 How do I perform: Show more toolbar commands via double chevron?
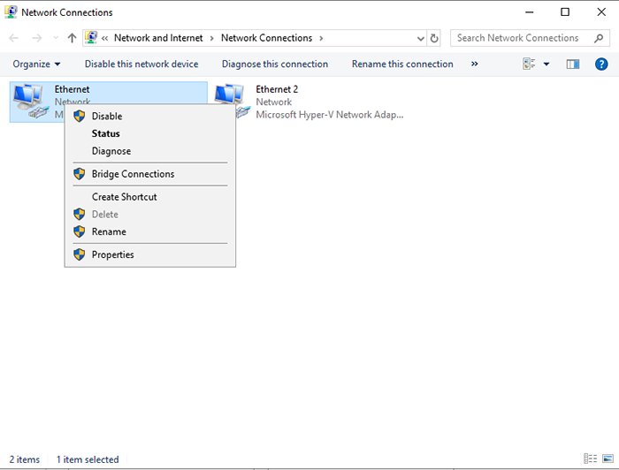[475, 64]
